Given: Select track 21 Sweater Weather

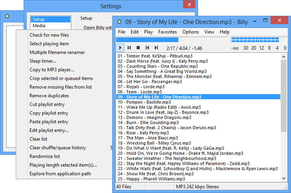Looking at the screenshot, I should point(198,158).
